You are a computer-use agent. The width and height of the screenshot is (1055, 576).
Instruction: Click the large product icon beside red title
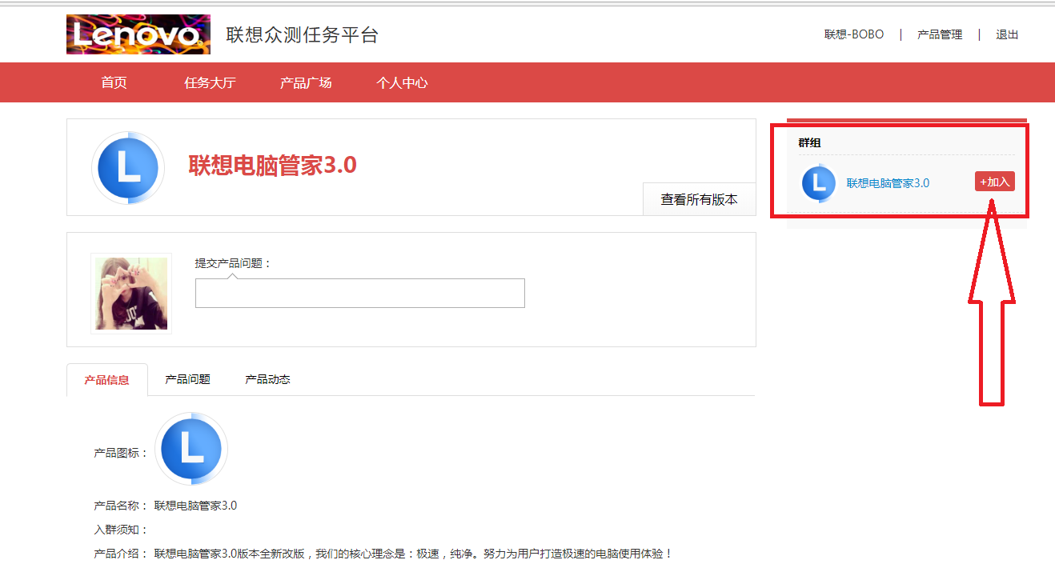coord(128,167)
